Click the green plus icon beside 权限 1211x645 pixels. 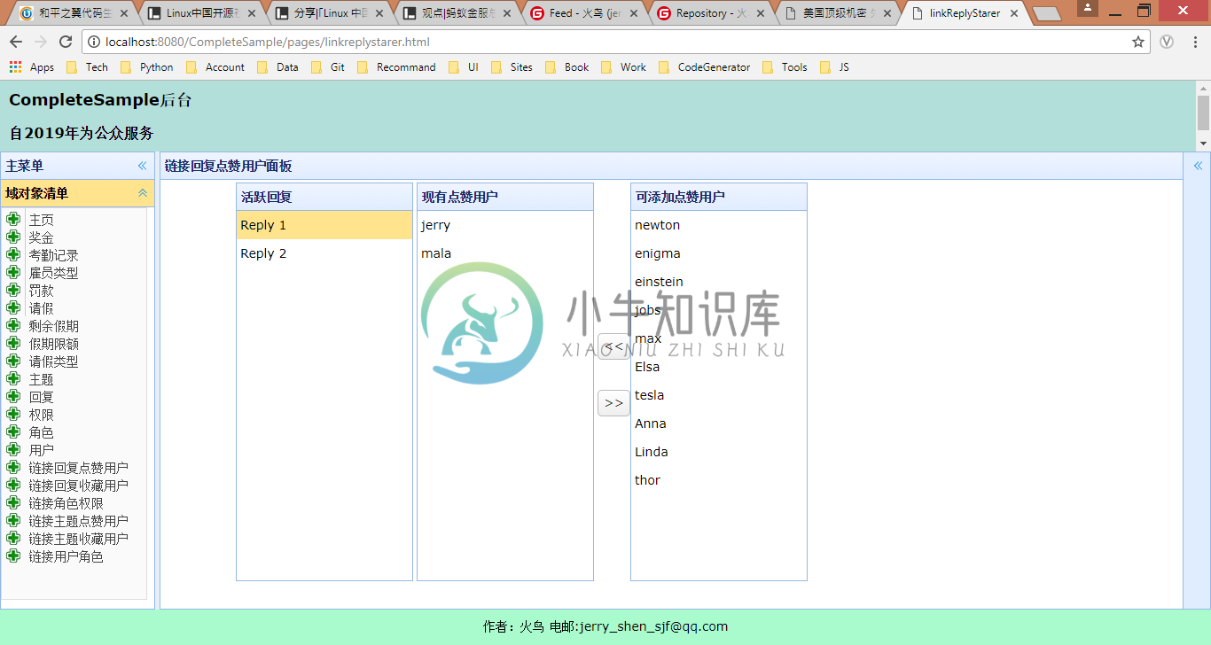[13, 414]
